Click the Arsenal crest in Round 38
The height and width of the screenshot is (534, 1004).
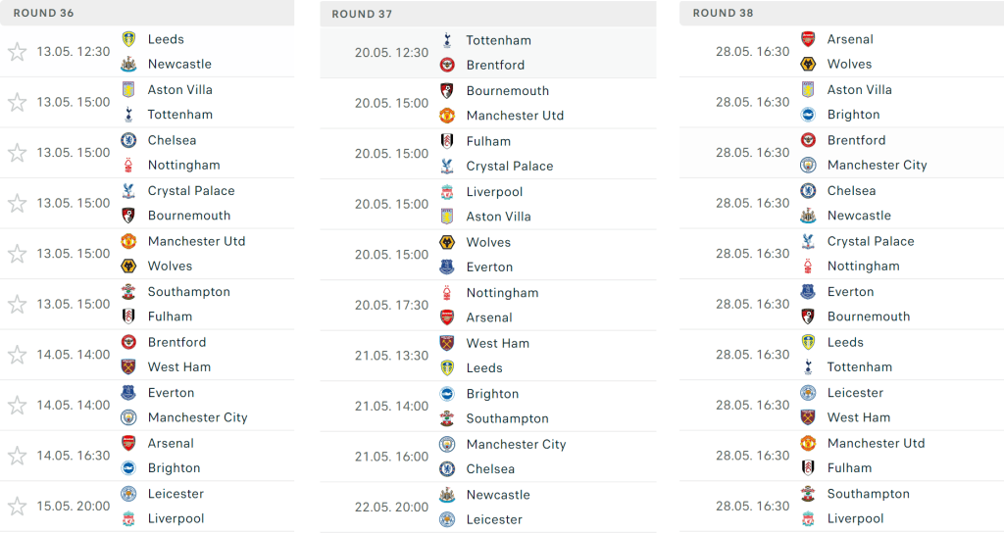[808, 39]
